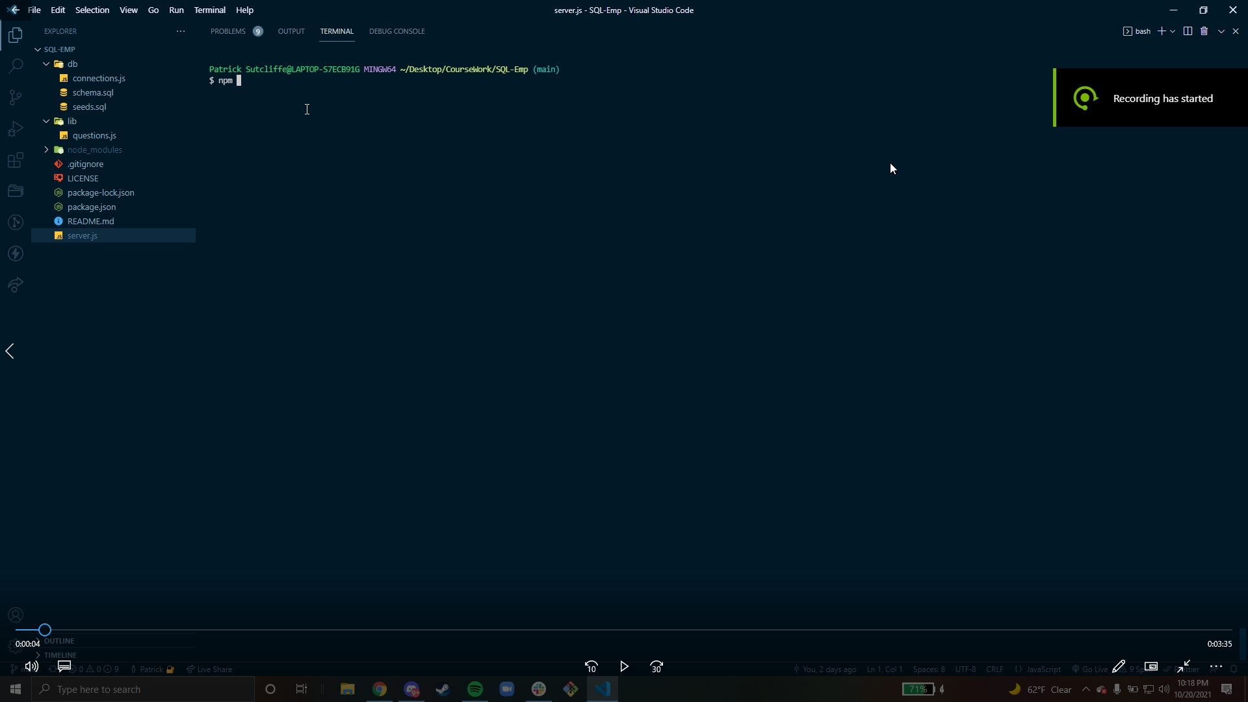Open the Extensions panel
The image size is (1248, 702).
[x=14, y=160]
